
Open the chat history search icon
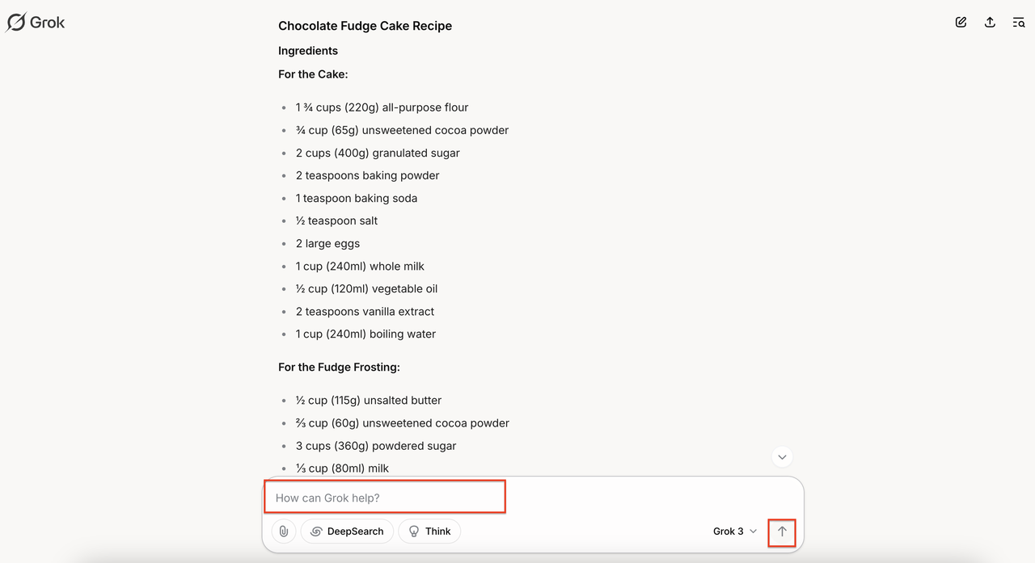click(x=1019, y=23)
